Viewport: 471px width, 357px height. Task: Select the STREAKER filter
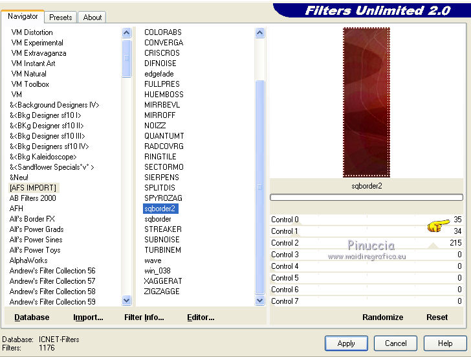(x=163, y=229)
